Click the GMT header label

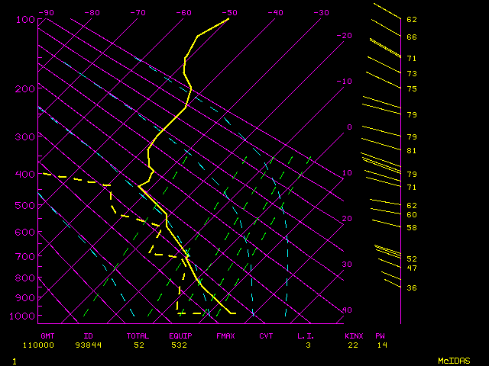47,335
